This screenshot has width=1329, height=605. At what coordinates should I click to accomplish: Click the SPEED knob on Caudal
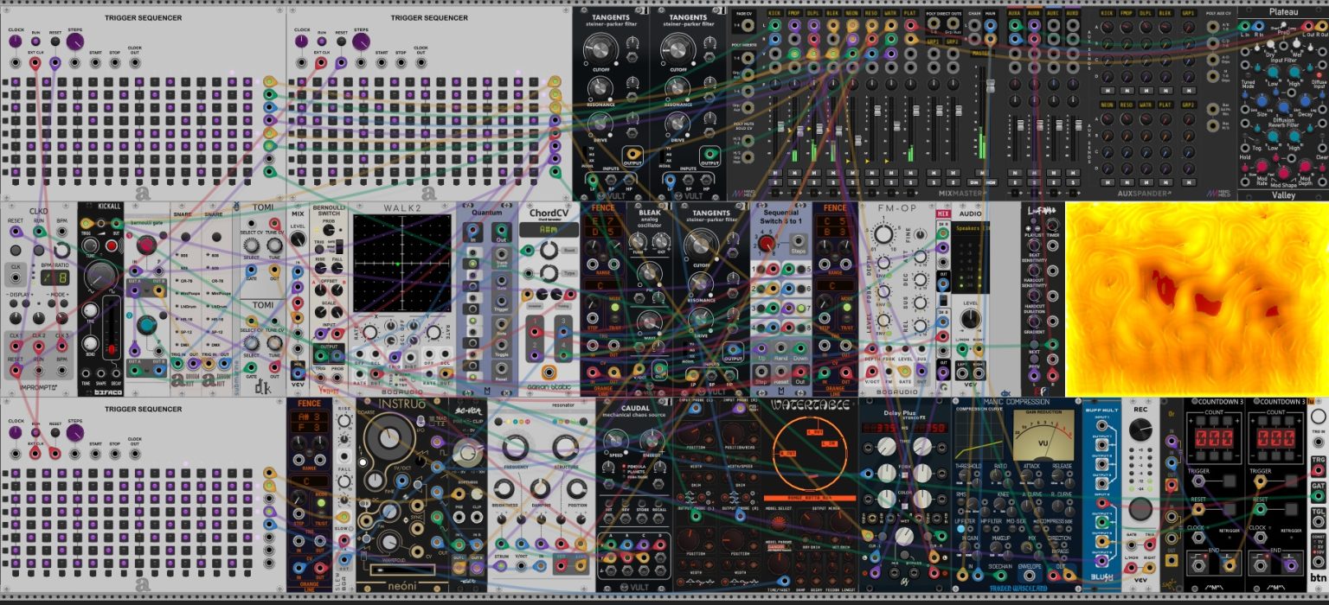point(615,439)
